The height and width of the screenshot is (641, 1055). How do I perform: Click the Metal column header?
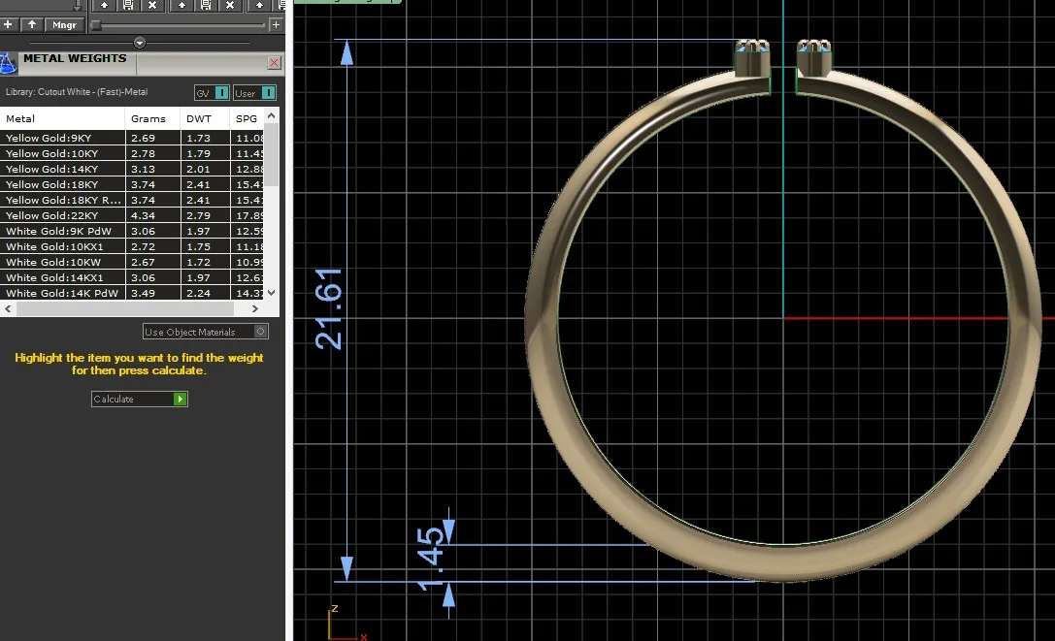[62, 118]
